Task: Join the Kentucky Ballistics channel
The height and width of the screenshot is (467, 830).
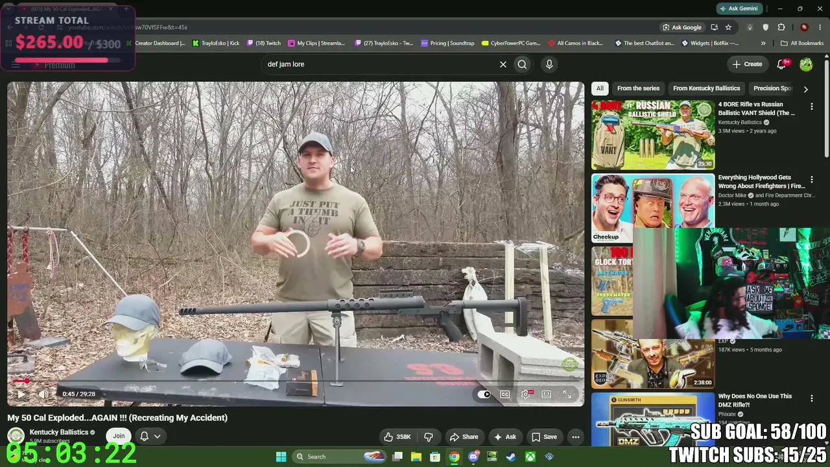Action: [119, 436]
